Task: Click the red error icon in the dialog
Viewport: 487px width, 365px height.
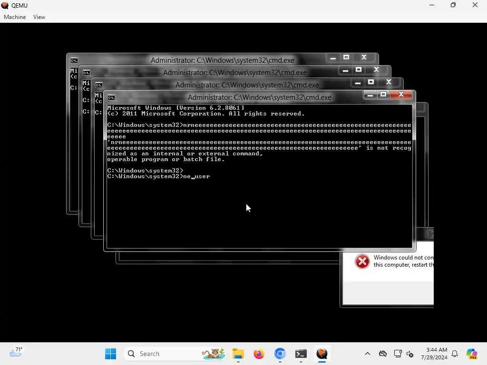Action: point(362,261)
